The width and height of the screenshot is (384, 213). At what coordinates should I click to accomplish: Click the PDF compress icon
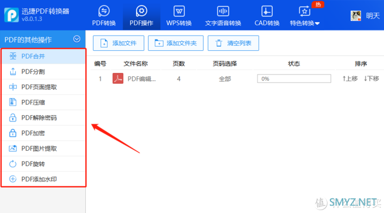[12, 102]
